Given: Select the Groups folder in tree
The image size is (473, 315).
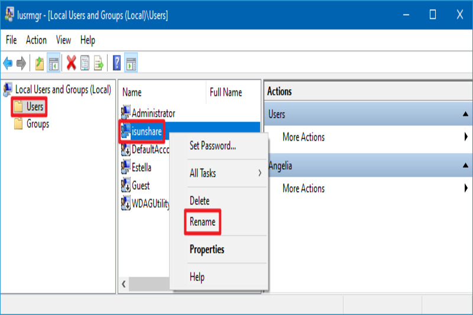Looking at the screenshot, I should point(37,124).
